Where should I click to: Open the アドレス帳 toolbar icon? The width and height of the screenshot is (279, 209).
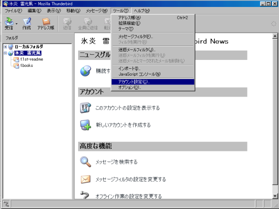click(x=46, y=24)
